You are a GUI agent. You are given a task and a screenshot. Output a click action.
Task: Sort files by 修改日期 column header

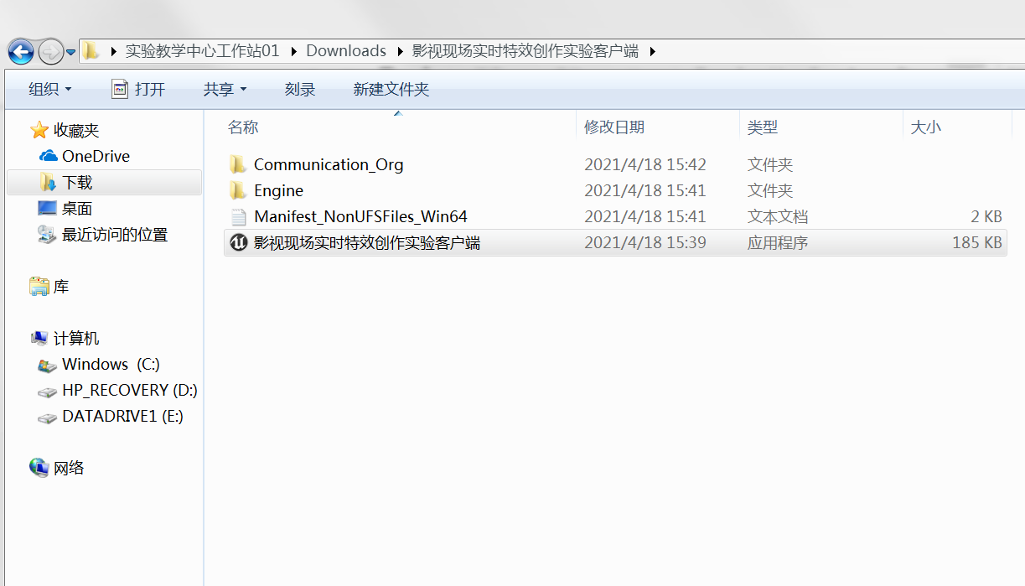(x=614, y=127)
